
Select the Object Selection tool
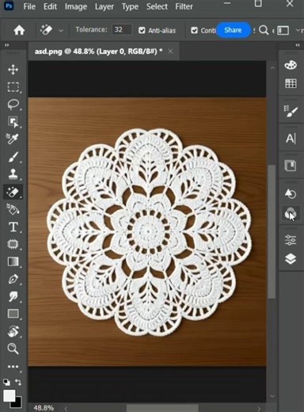coord(13,122)
